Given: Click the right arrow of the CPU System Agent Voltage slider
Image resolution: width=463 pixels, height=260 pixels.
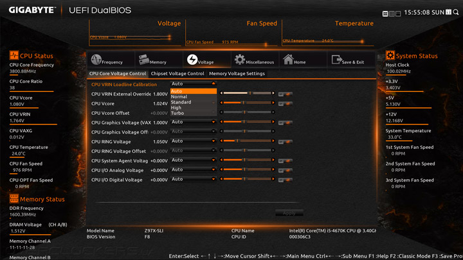Looking at the screenshot, I should (273, 160).
